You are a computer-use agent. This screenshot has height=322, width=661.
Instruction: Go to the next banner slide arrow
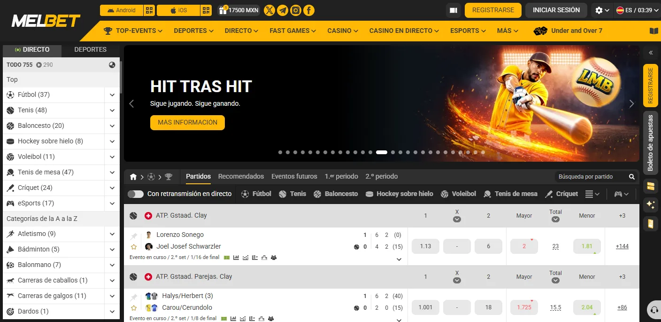tap(631, 104)
